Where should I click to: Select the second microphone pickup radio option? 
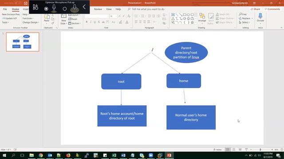(x=65, y=9)
